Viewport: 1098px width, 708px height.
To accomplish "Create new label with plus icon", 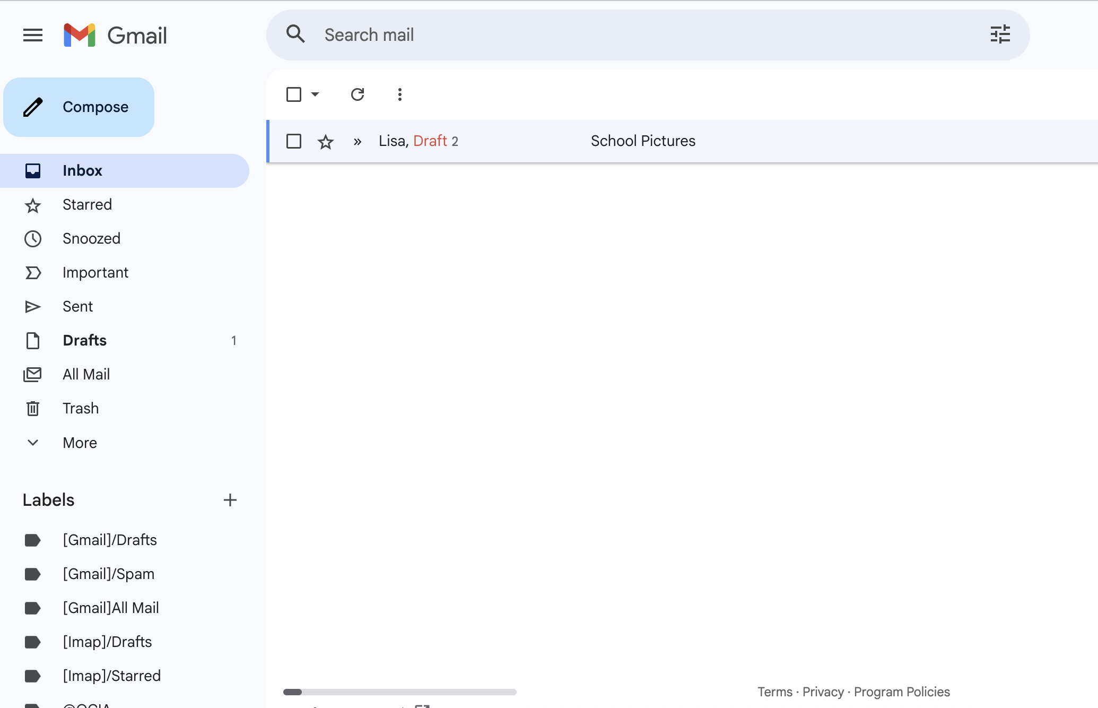I will (x=230, y=500).
